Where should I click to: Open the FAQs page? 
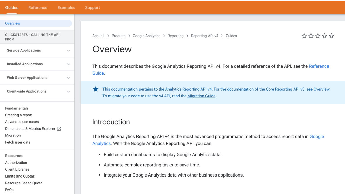[x=9, y=190]
